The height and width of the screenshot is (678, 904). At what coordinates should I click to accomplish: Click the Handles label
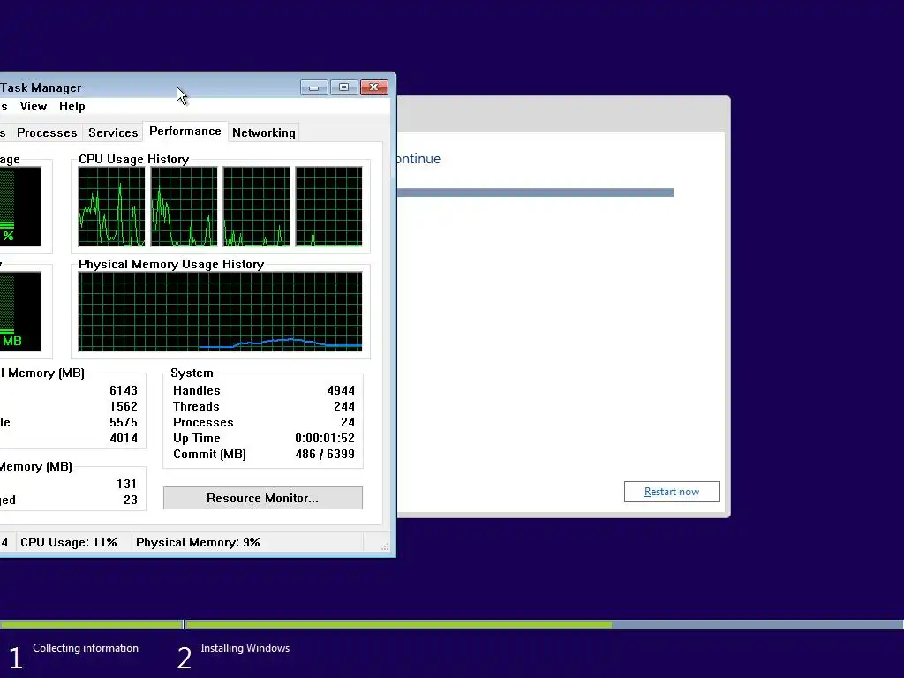point(197,390)
